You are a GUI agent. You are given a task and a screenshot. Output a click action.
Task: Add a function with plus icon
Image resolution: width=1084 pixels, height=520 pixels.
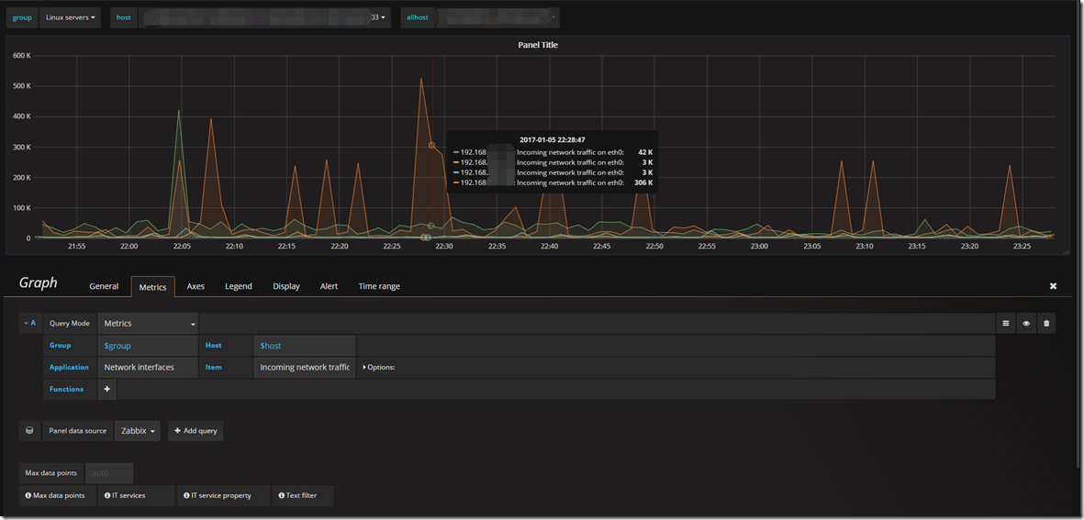(107, 390)
